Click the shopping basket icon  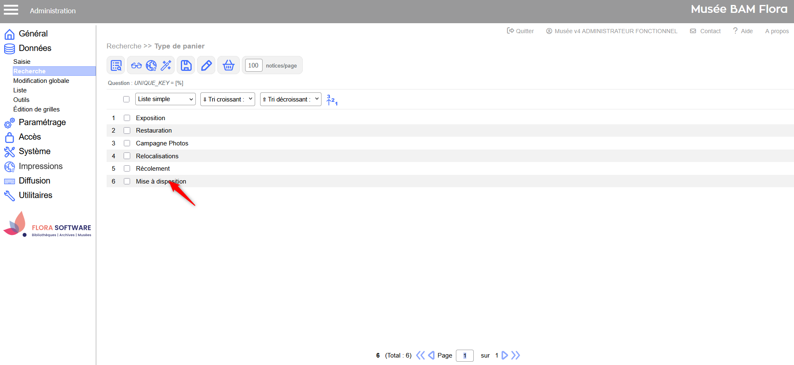point(229,65)
